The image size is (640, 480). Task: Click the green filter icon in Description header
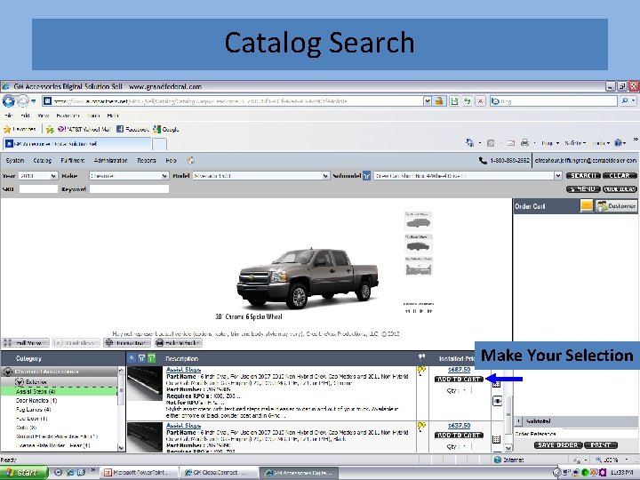[x=151, y=358]
